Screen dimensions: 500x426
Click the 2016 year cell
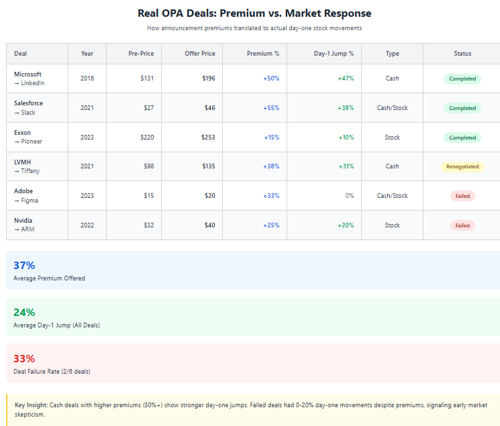tap(87, 78)
